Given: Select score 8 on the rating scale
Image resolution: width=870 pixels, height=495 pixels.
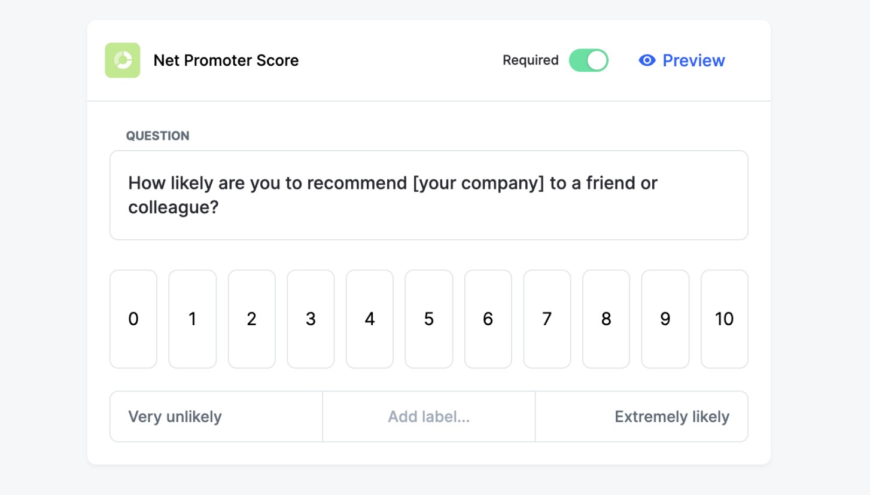Looking at the screenshot, I should (x=606, y=319).
